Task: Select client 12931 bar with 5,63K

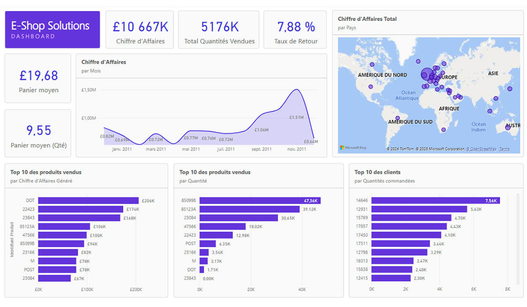Action: [419, 209]
